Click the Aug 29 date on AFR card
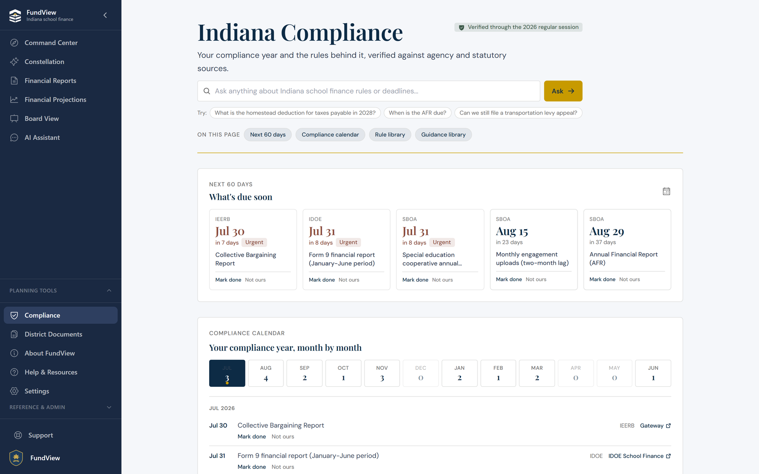The image size is (759, 474). (x=606, y=231)
